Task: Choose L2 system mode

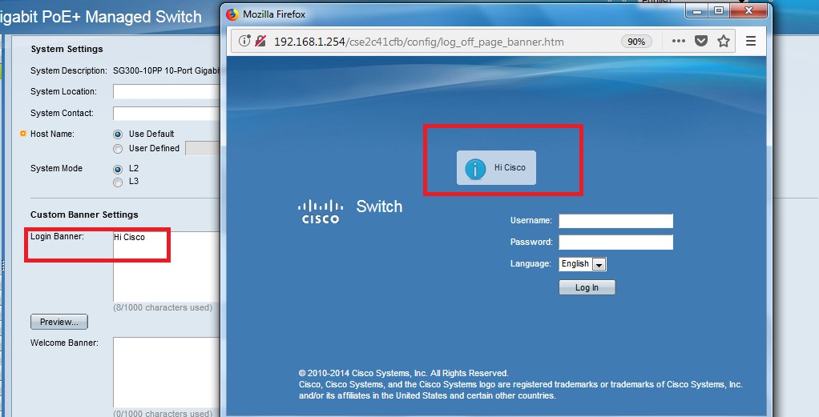Action: [x=118, y=169]
